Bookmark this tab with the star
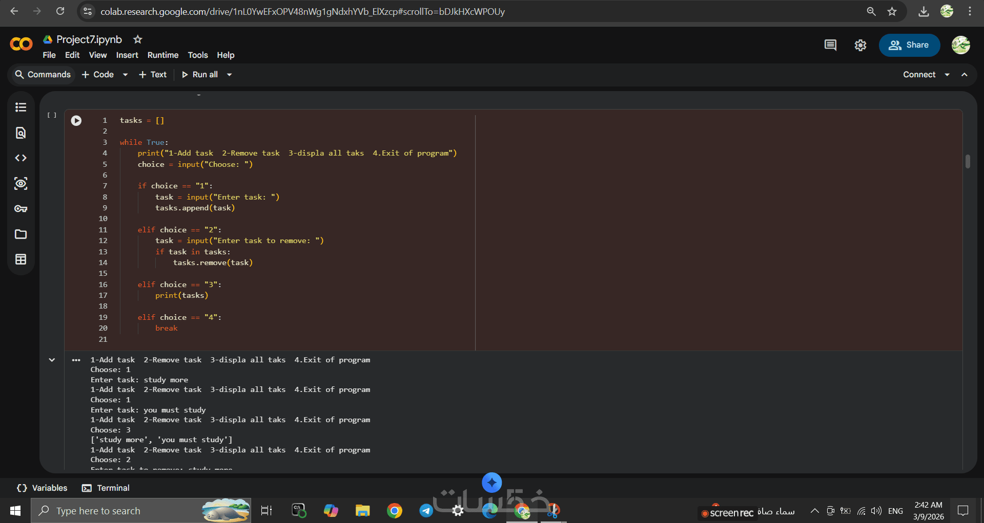984x523 pixels. click(x=892, y=11)
